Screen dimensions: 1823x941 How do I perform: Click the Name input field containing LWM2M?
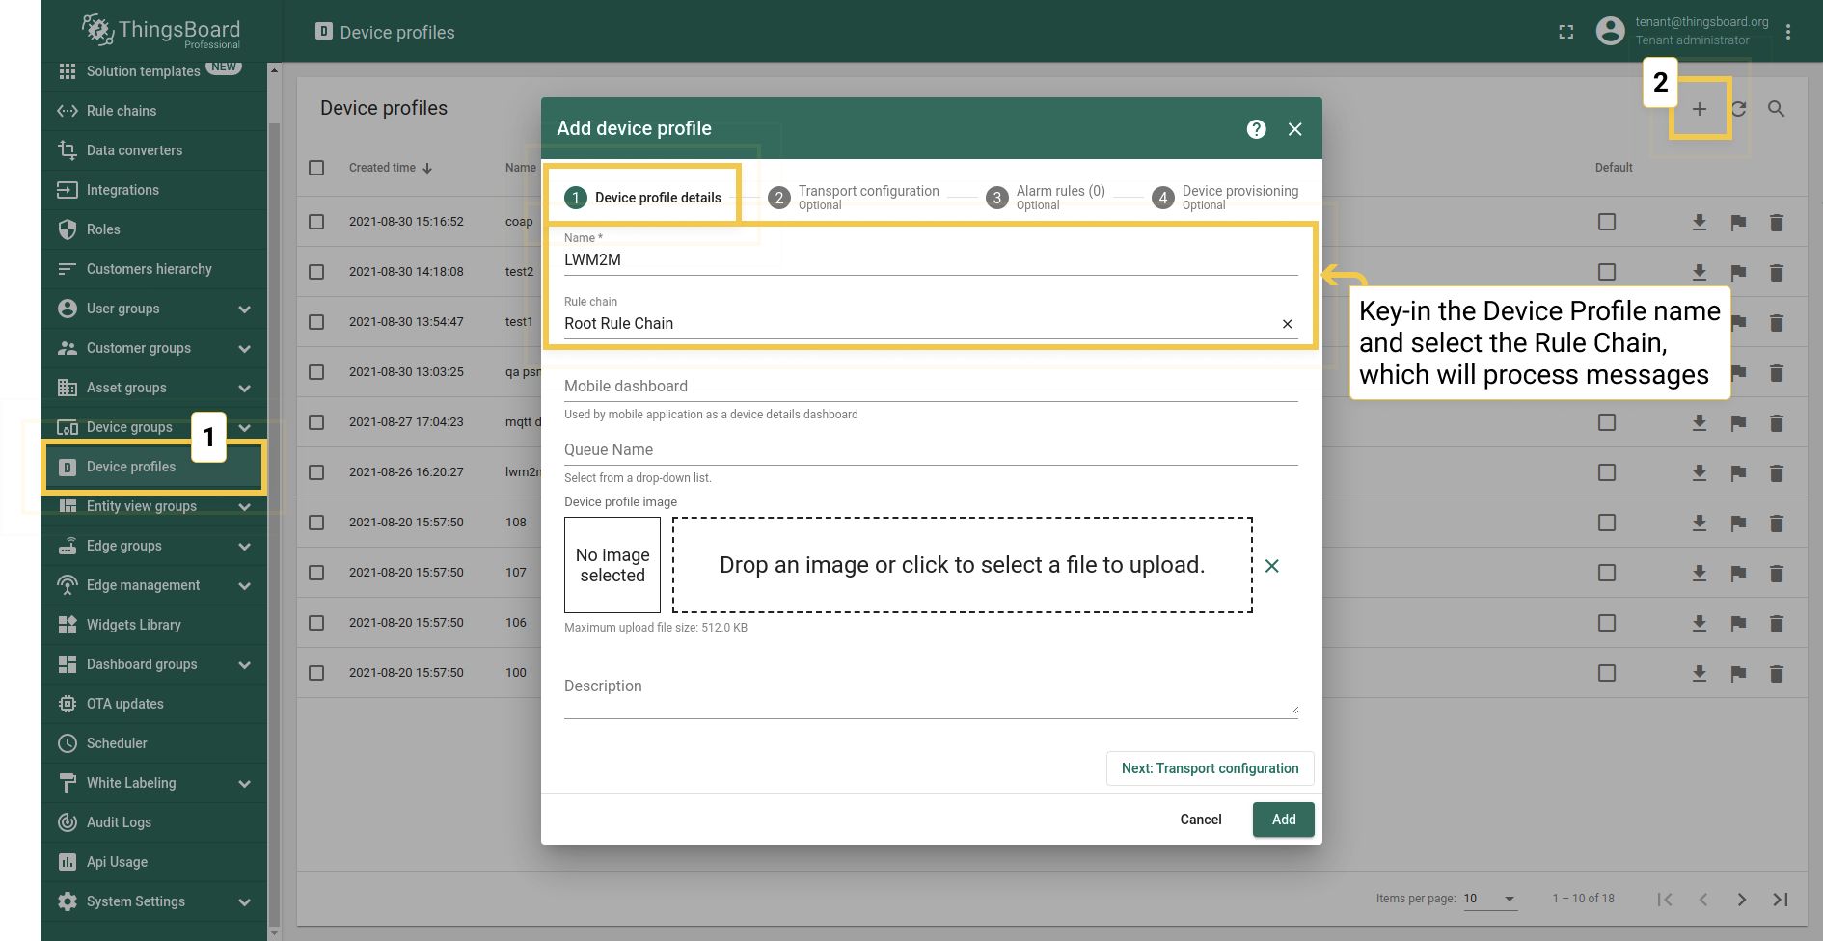[x=931, y=260]
